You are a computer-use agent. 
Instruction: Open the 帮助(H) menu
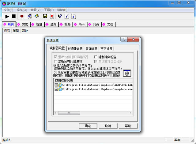coord(62,10)
